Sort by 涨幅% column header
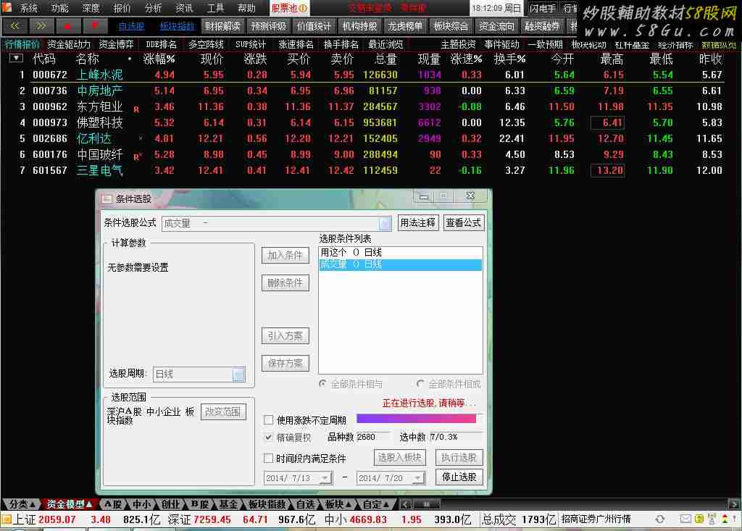Image resolution: width=742 pixels, height=531 pixels. tap(159, 59)
